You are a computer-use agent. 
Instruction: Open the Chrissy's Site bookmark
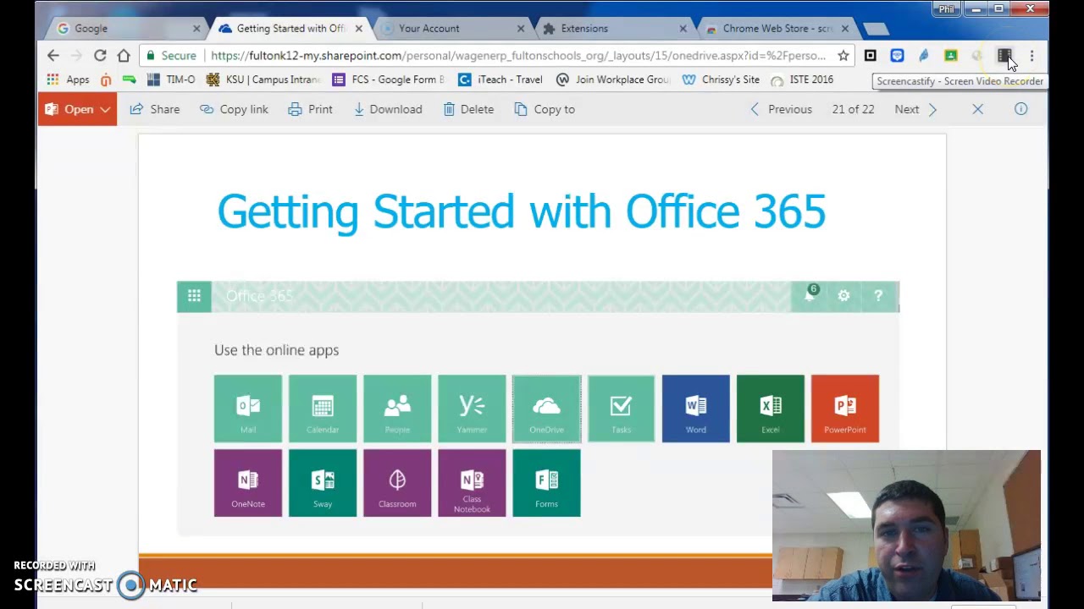[721, 80]
